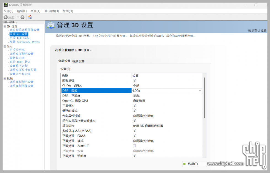Open 调整桌面颜色设置 in sidebar
This screenshot has height=173, width=270.
click(x=22, y=54)
